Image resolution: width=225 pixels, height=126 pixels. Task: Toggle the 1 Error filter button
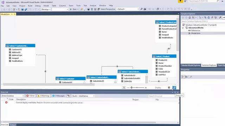[x=31, y=96]
